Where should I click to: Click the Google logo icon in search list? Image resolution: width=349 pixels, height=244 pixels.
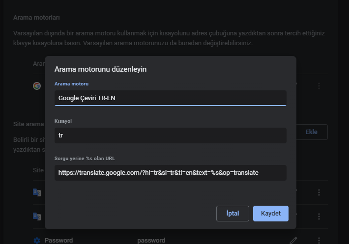click(37, 86)
